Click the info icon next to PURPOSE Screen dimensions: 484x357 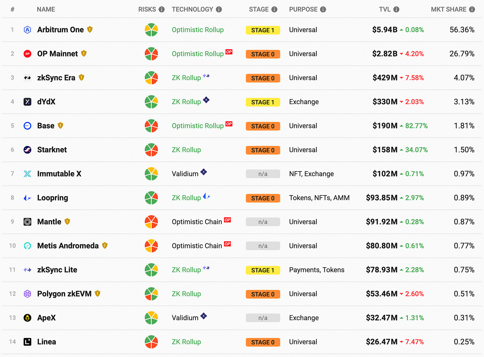point(323,9)
